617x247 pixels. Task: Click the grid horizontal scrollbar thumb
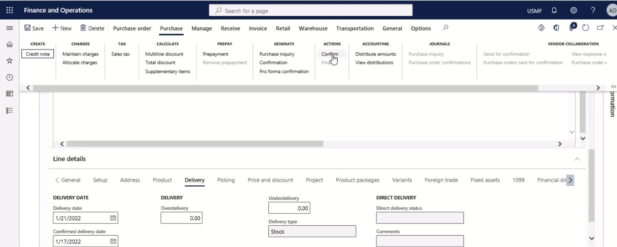195,143
